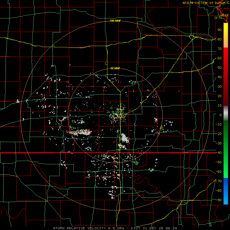Screen dimensions: 230x230
Task: Click the 20 value on velocity scale
Action: pyautogui.click(x=220, y=96)
